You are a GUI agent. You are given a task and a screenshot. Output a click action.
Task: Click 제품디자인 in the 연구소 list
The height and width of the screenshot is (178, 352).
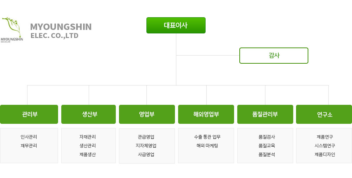click(x=325, y=154)
